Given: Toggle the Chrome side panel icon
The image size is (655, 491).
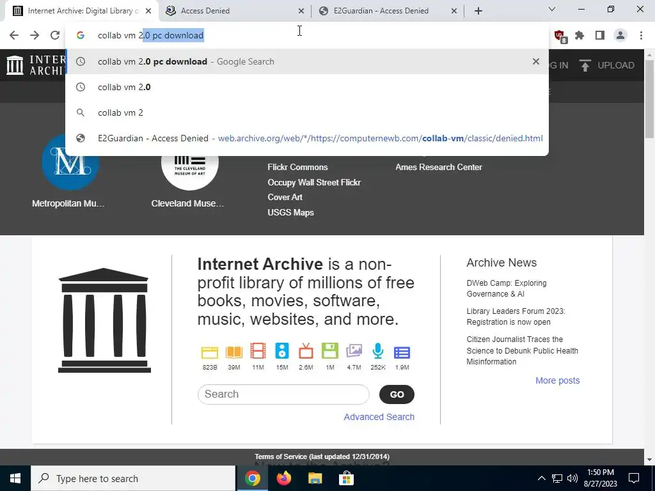Looking at the screenshot, I should click(x=600, y=36).
